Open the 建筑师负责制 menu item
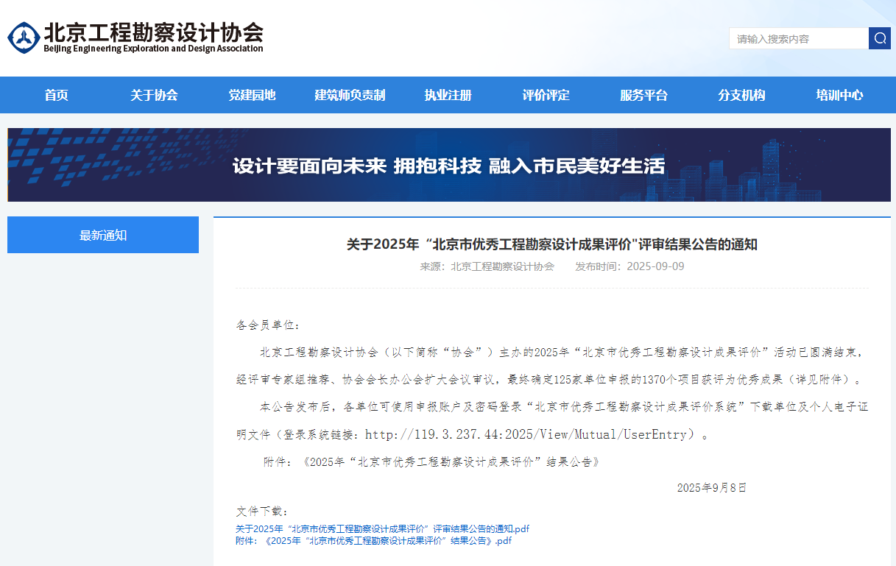896x566 pixels. tap(350, 95)
